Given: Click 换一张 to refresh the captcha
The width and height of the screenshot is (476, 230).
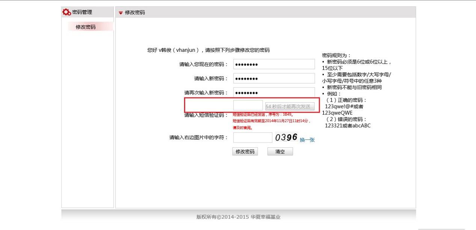Looking at the screenshot, I should click(307, 140).
